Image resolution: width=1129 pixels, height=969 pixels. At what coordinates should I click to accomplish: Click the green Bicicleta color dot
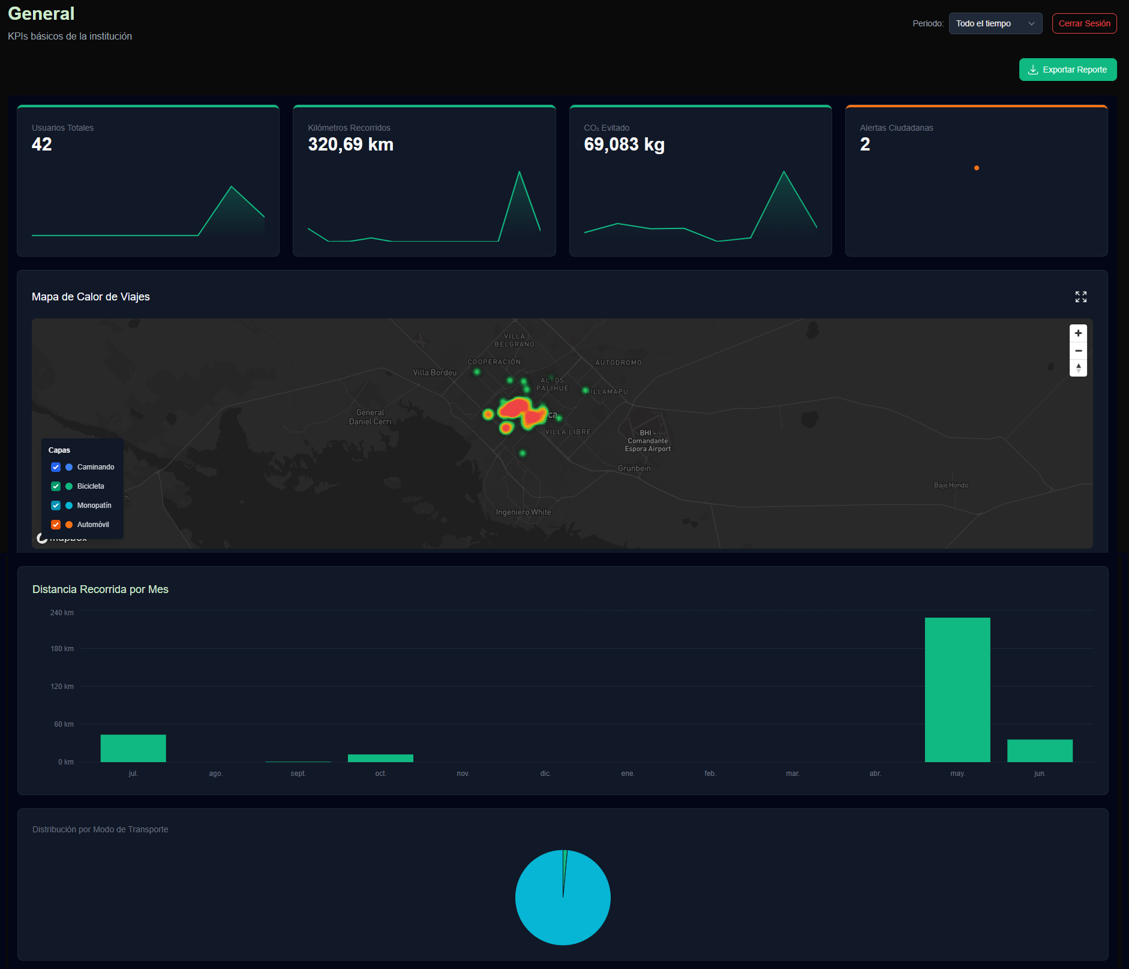pos(69,486)
